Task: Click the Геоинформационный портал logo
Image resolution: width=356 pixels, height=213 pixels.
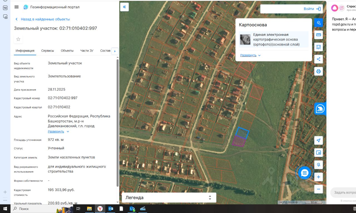Action: 52,7
